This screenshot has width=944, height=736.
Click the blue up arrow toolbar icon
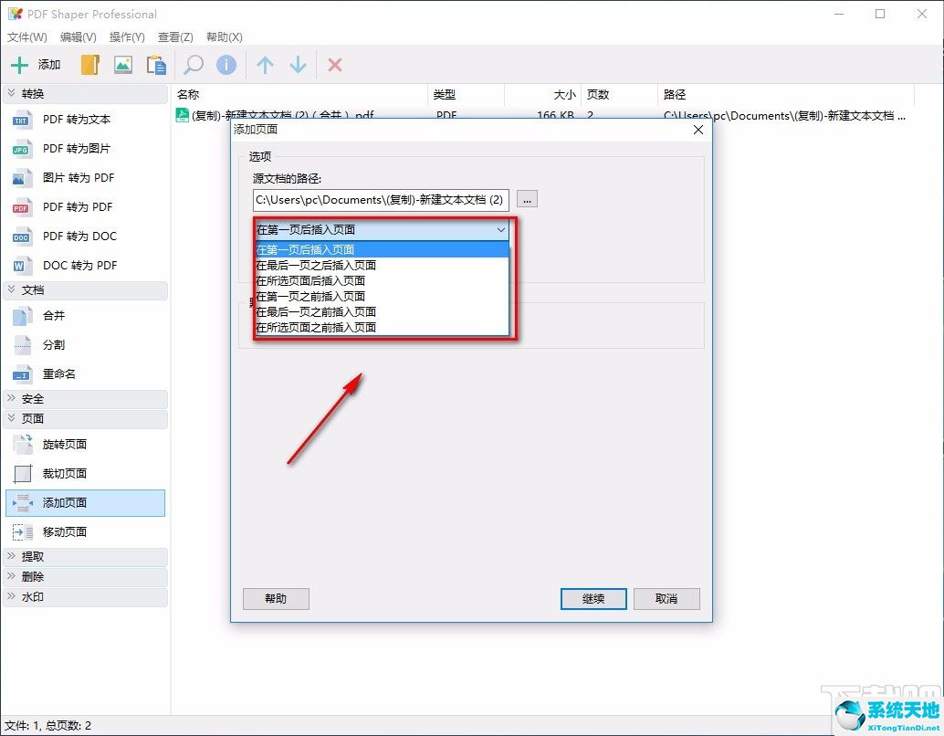263,64
